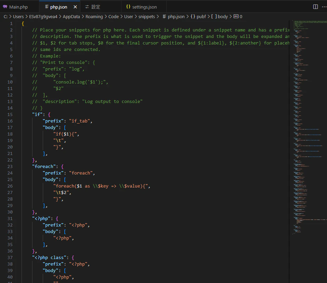Click the settings sliders icon on 設定 tab
Viewport: 327px width, 283px height.
click(x=87, y=7)
